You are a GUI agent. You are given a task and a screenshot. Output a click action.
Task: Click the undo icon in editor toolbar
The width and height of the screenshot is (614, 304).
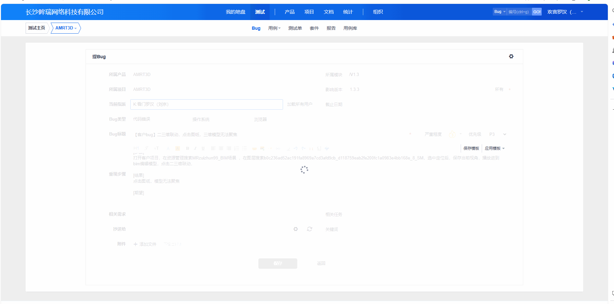(295, 148)
